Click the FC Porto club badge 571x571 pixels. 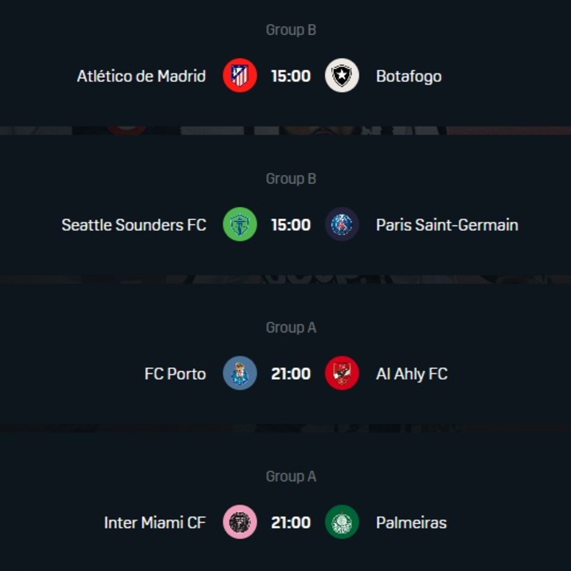click(239, 374)
